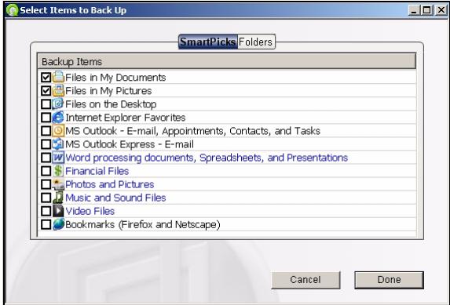Image resolution: width=450 pixels, height=305 pixels.
Task: Switch to the Folders tab
Action: pyautogui.click(x=256, y=42)
